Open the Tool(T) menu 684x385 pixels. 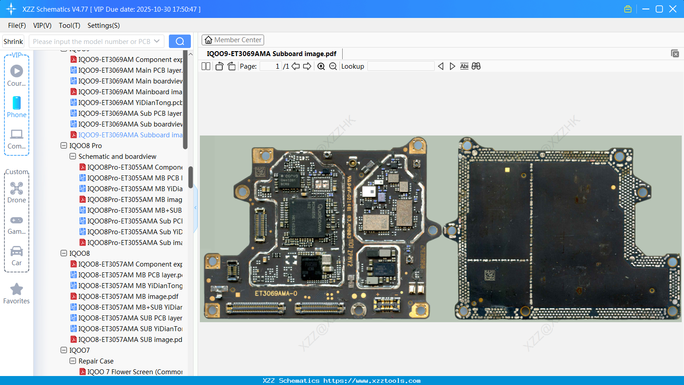tap(69, 26)
